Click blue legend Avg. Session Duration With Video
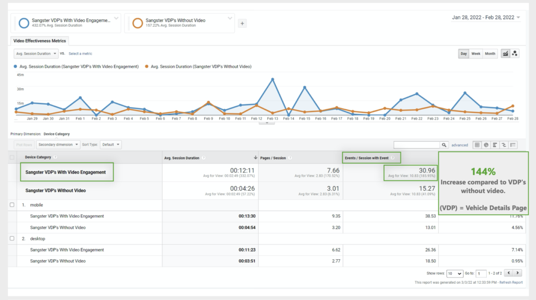Screen dimensions: 536x300 [76, 66]
